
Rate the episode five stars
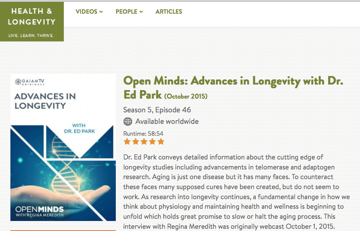(161, 142)
